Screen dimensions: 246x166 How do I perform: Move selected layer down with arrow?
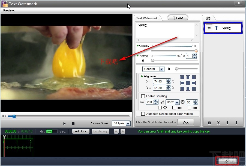(x=236, y=123)
